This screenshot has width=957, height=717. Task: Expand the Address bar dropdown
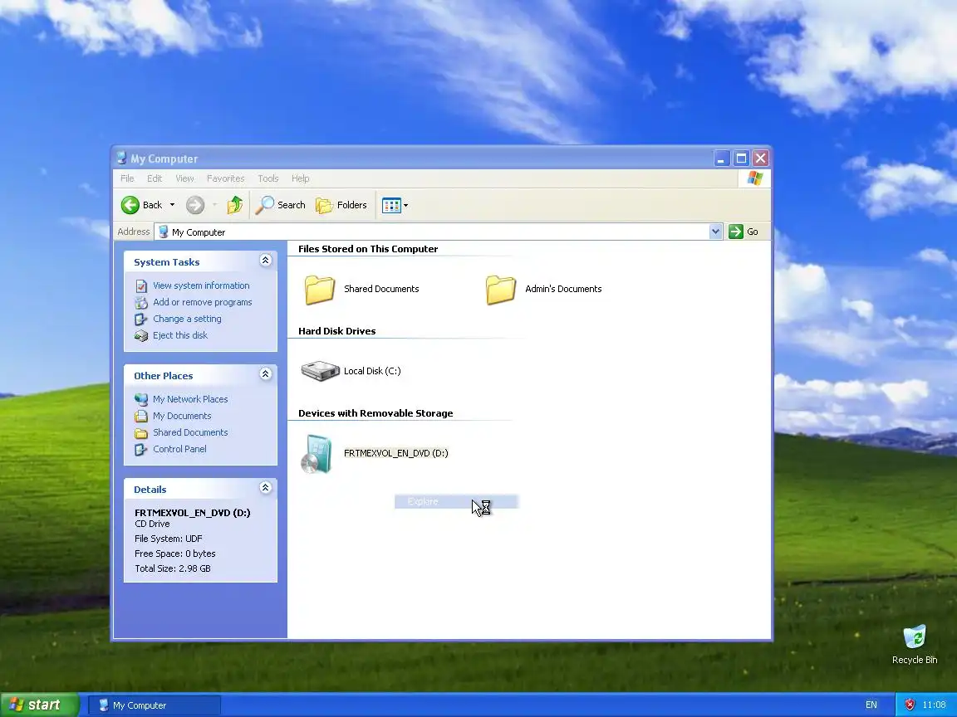point(716,232)
